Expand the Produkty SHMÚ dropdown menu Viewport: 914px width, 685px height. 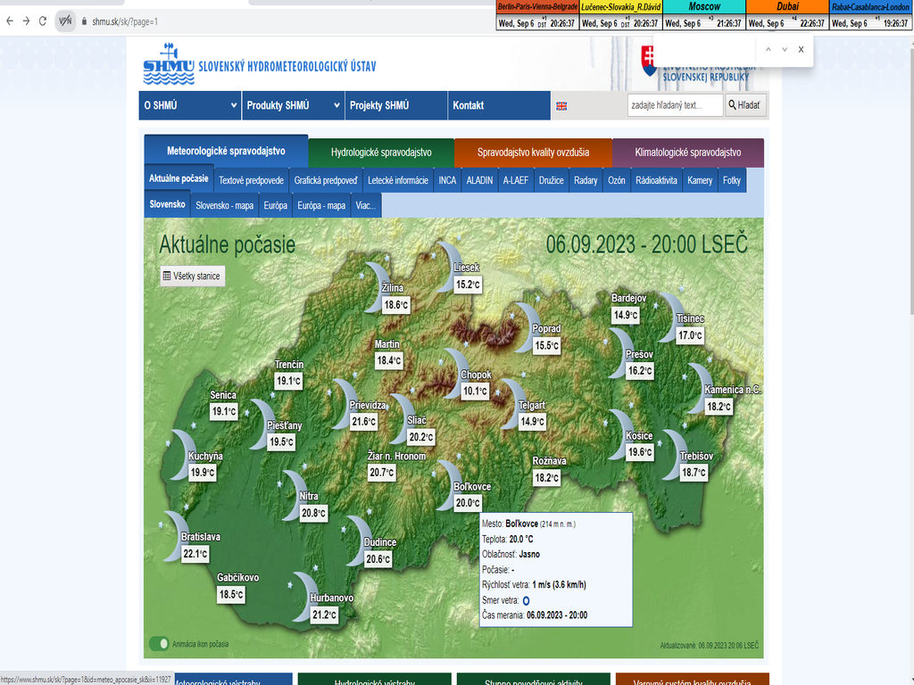(293, 105)
